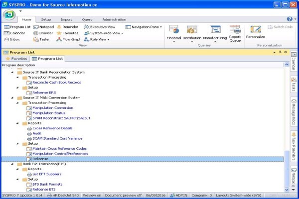Click the tree scrollbar down arrow
The image size is (299, 199).
click(x=287, y=190)
